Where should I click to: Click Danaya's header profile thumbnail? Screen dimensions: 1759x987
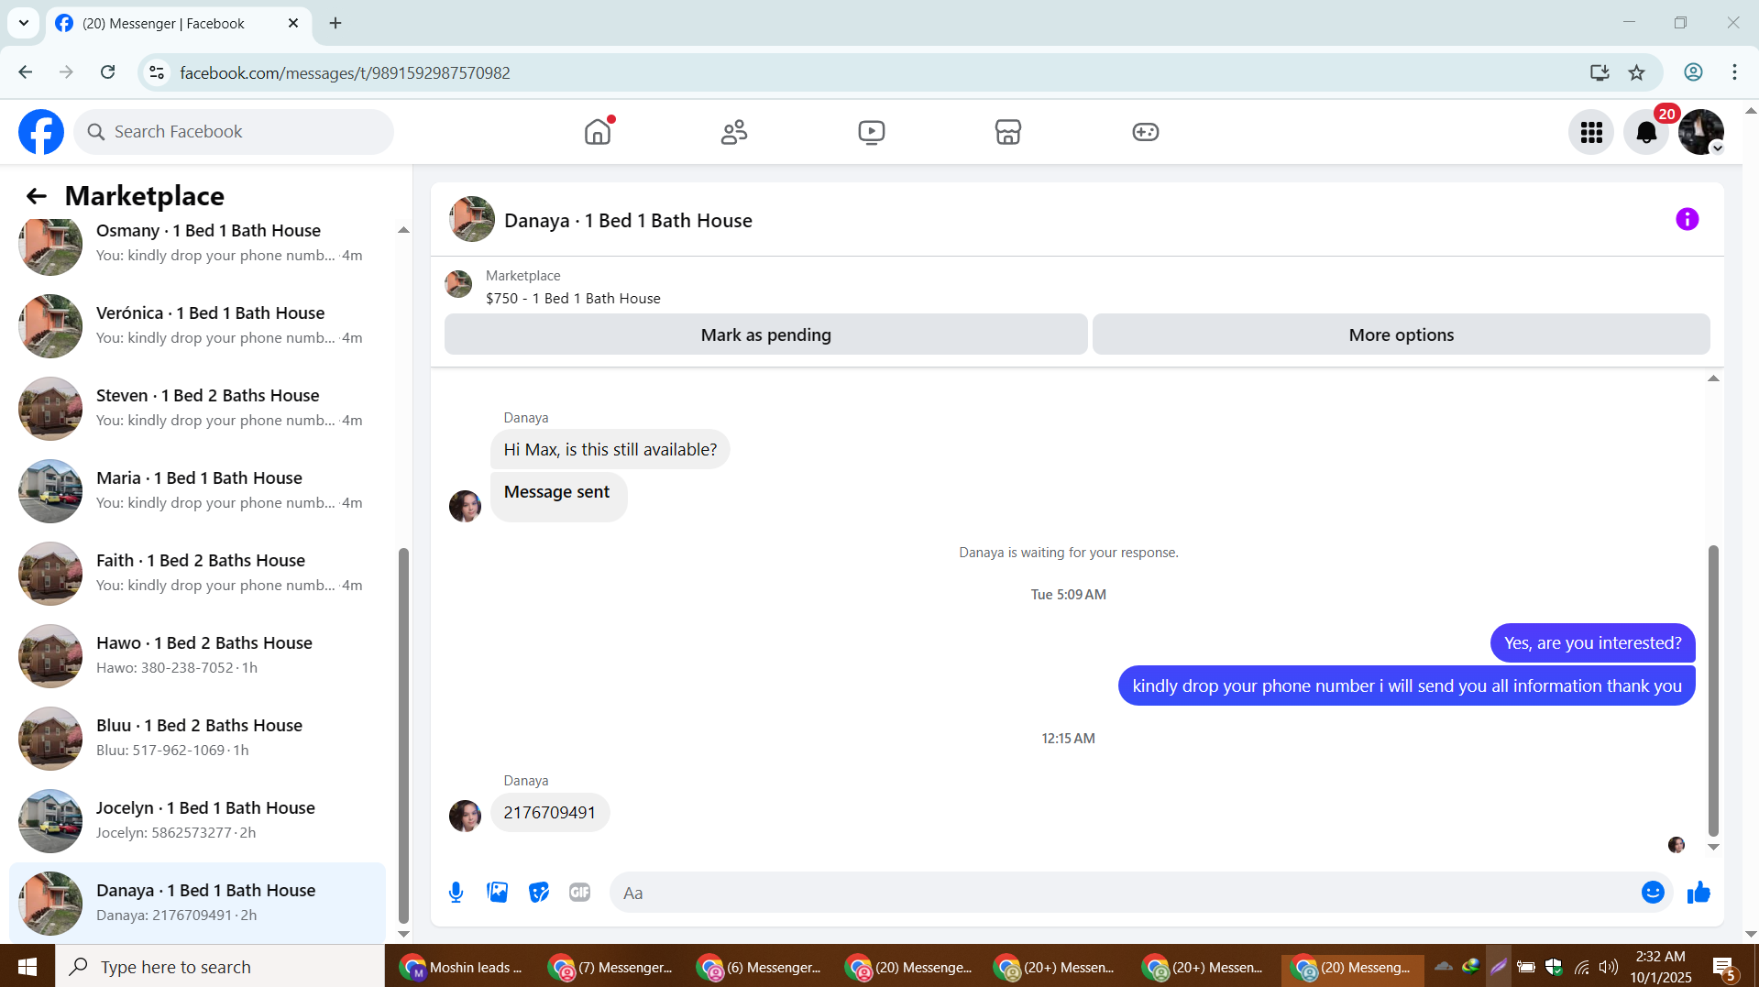pyautogui.click(x=472, y=219)
